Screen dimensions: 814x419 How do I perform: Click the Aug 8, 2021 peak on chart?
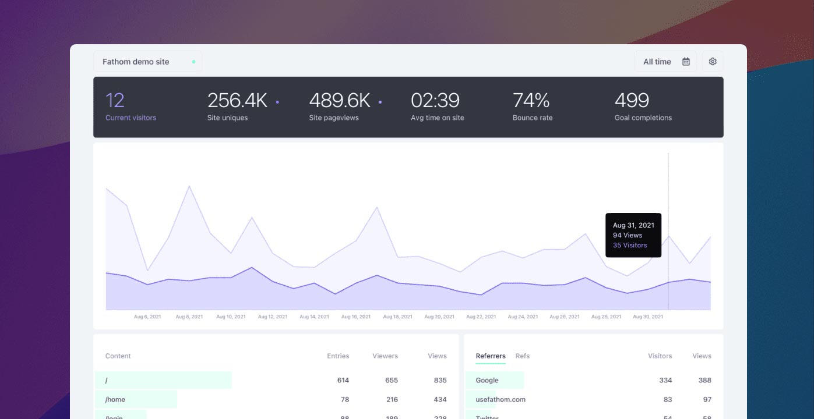pyautogui.click(x=189, y=186)
